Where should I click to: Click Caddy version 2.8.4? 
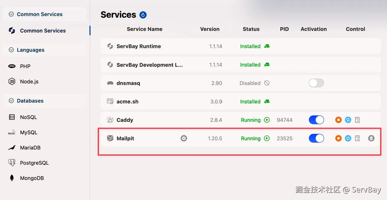[216, 120]
